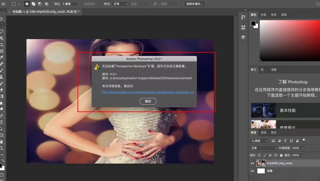The image size is (320, 181).
Task: Toggle visibility of the 背景 layer
Action: [x=252, y=171]
